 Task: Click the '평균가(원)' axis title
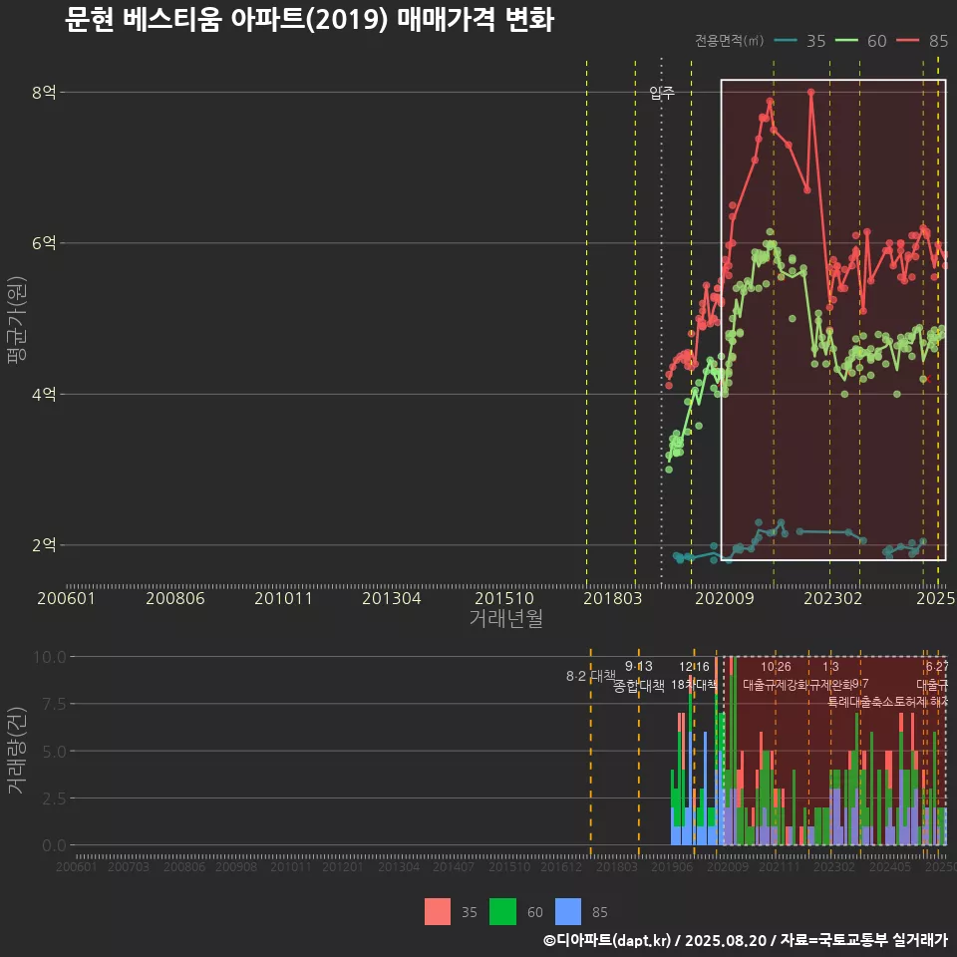point(17,320)
